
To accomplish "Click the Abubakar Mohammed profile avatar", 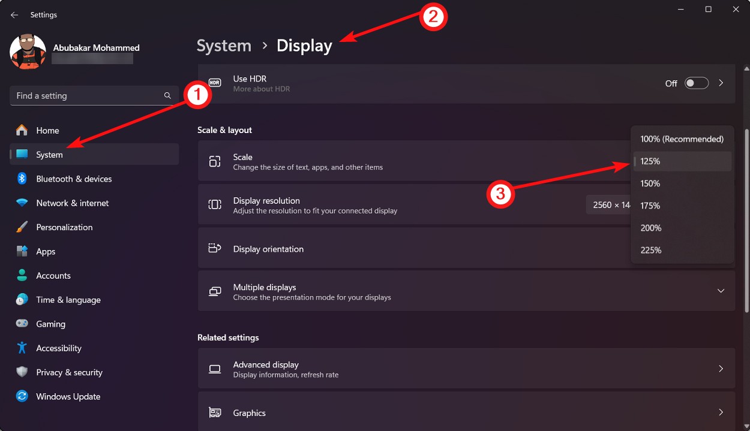I will pyautogui.click(x=27, y=52).
